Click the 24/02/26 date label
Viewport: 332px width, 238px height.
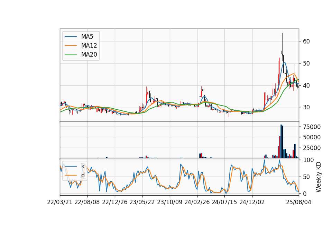(197, 202)
